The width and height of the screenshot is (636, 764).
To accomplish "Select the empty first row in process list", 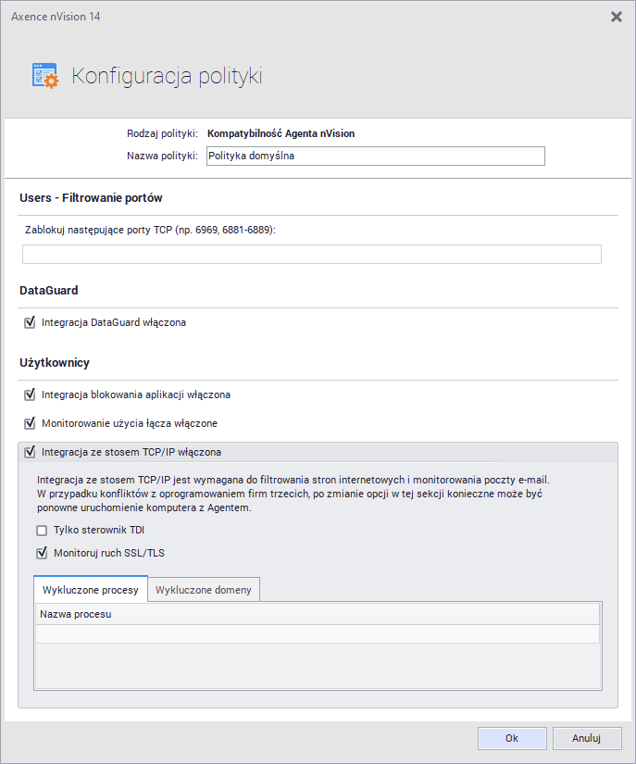I will coord(318,633).
